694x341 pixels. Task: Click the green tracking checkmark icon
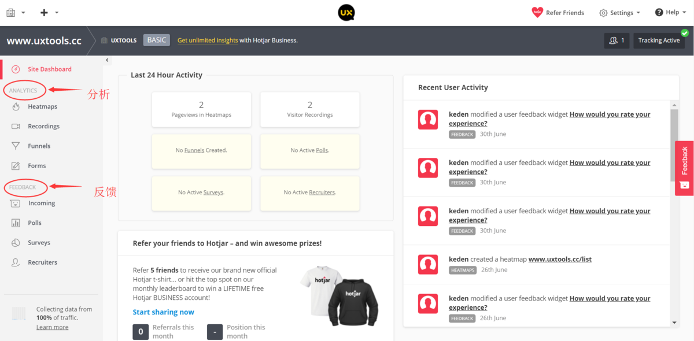685,33
